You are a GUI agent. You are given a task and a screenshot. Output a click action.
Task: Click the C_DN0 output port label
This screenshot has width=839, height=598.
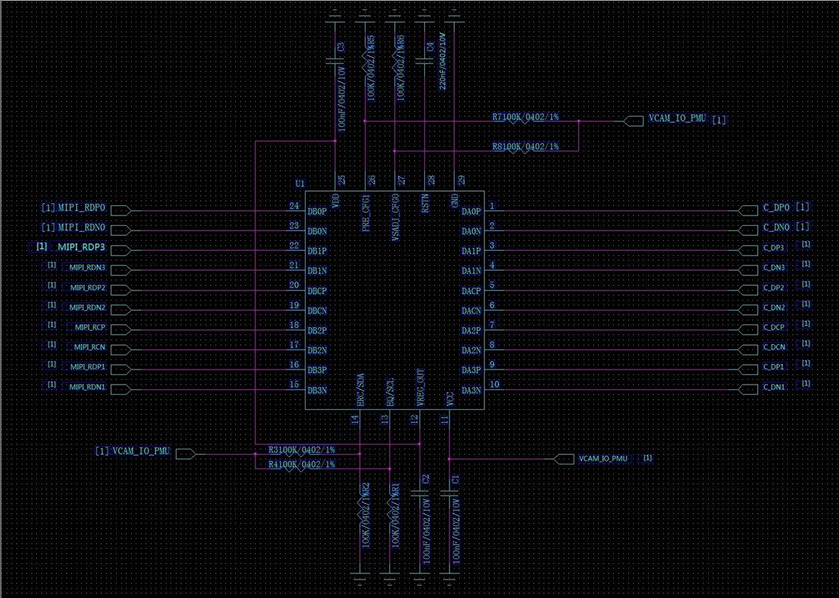tap(776, 227)
